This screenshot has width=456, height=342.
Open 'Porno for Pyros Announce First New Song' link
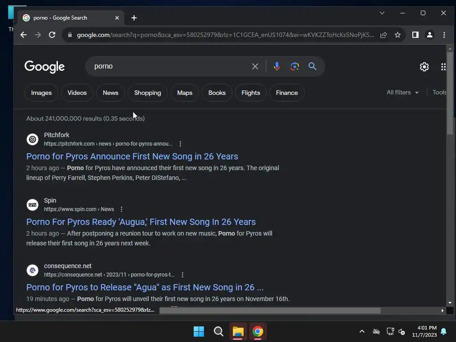tap(132, 156)
